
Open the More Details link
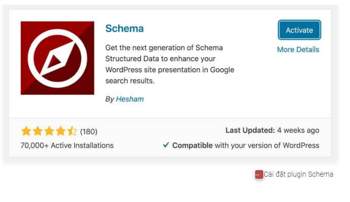point(298,50)
